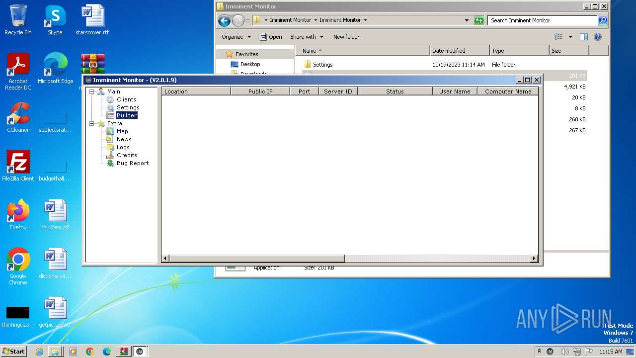Open Explorer change view dropdown arrow
The width and height of the screenshot is (636, 358).
click(x=570, y=37)
